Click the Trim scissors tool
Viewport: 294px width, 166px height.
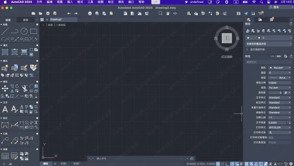click(x=24, y=88)
